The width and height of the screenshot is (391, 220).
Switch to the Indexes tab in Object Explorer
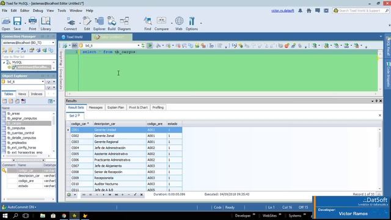coord(37,94)
